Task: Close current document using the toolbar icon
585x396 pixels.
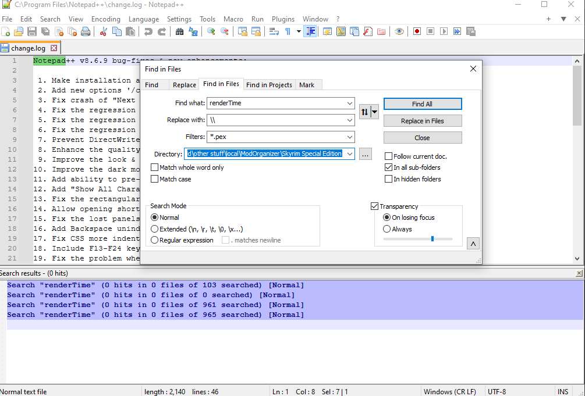Action: [x=59, y=32]
